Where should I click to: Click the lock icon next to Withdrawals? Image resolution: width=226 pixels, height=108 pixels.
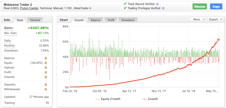[46, 89]
